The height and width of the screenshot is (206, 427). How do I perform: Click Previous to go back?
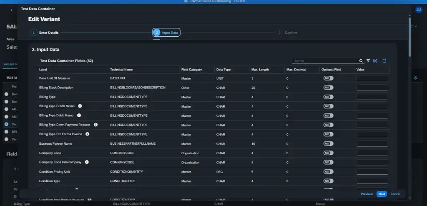click(367, 194)
